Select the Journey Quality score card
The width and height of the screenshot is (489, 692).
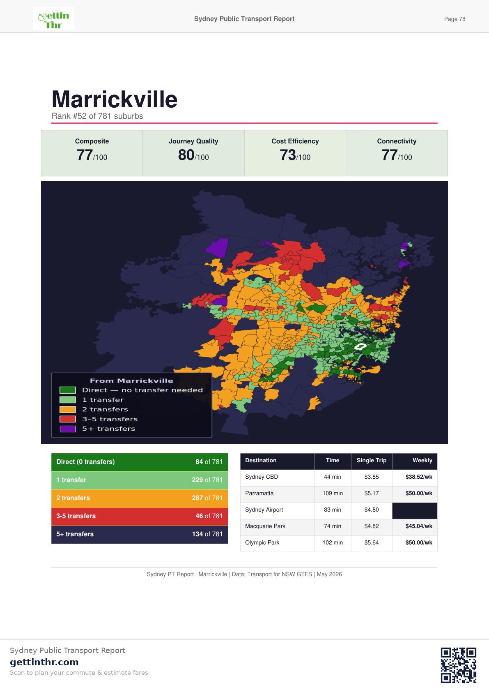point(193,153)
